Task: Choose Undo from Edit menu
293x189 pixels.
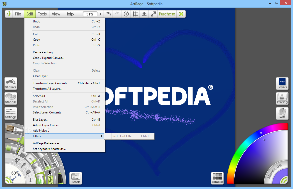Action: [65, 21]
